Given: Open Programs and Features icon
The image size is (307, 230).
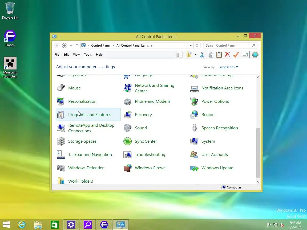Looking at the screenshot, I should coord(61,115).
